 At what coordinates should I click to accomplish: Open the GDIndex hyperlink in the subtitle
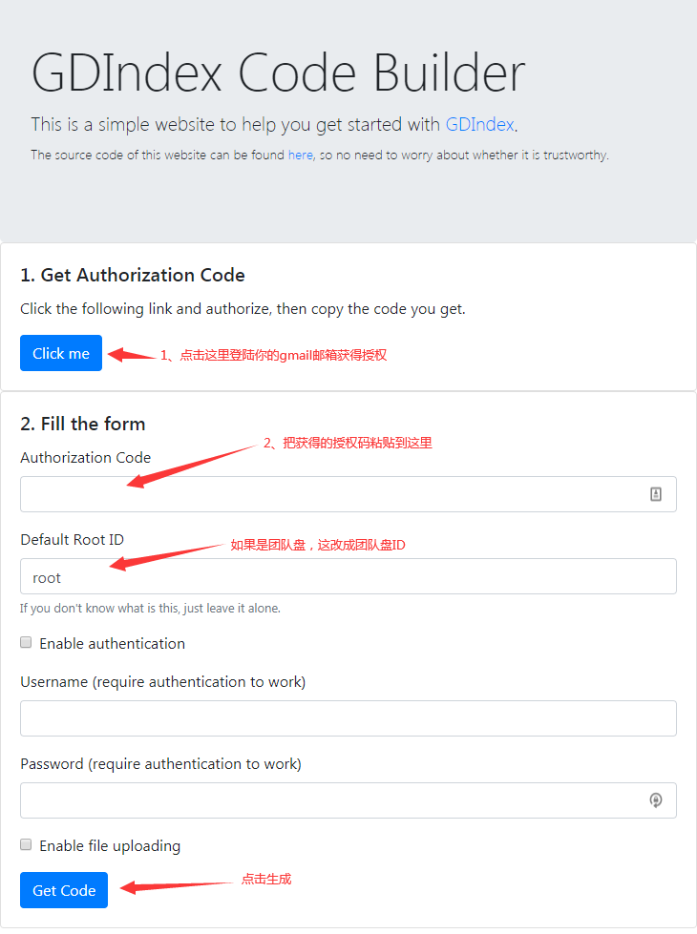(x=480, y=124)
